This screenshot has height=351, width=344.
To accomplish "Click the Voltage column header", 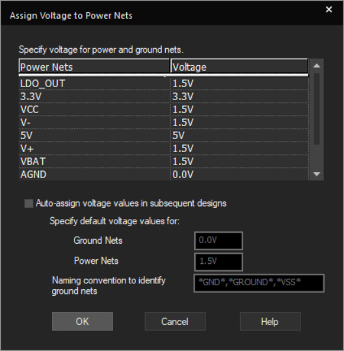I will pyautogui.click(x=239, y=67).
